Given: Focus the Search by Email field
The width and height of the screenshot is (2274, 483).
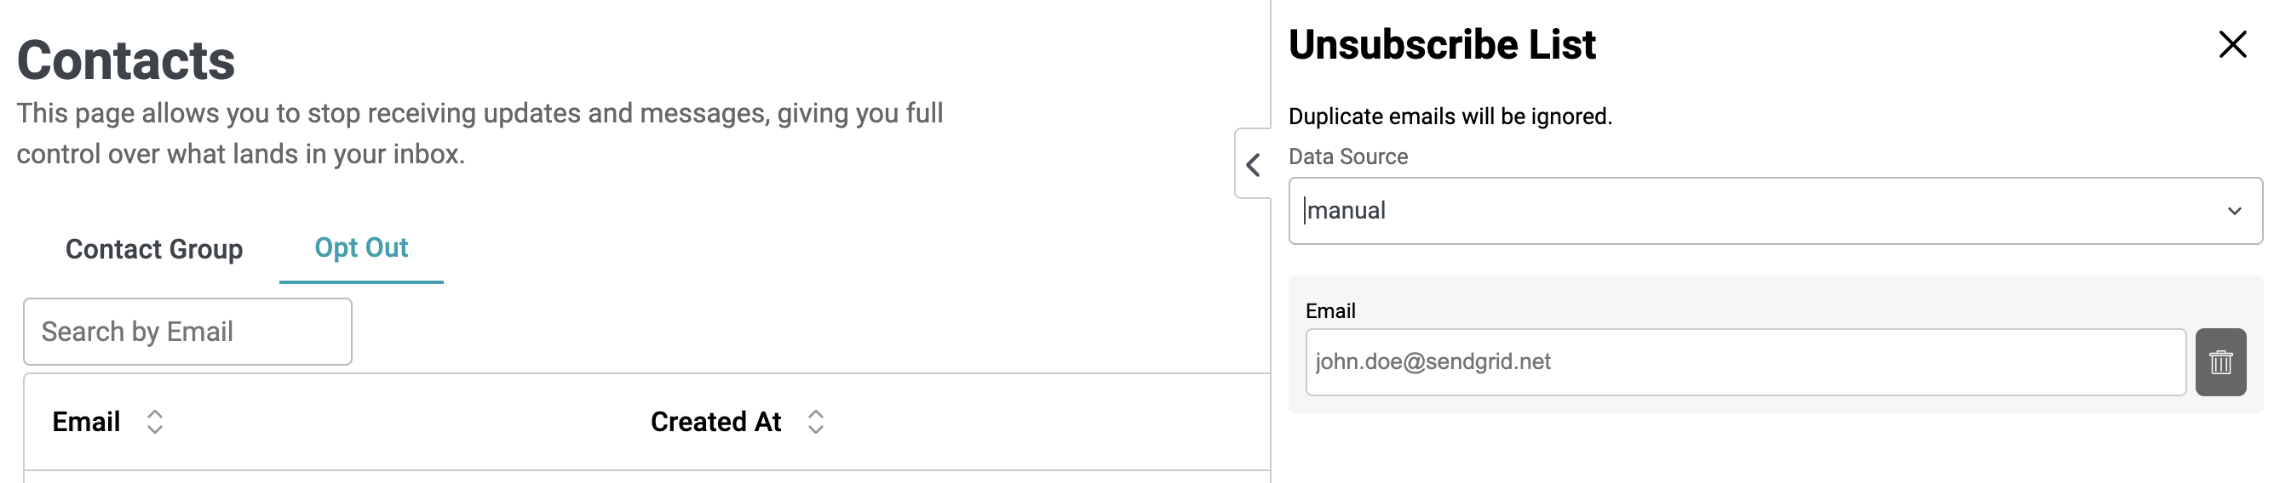Looking at the screenshot, I should tap(187, 332).
